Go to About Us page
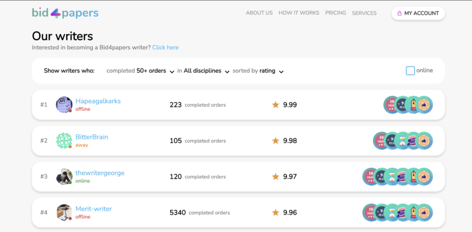Viewport: 472px width, 232px height. (x=259, y=13)
